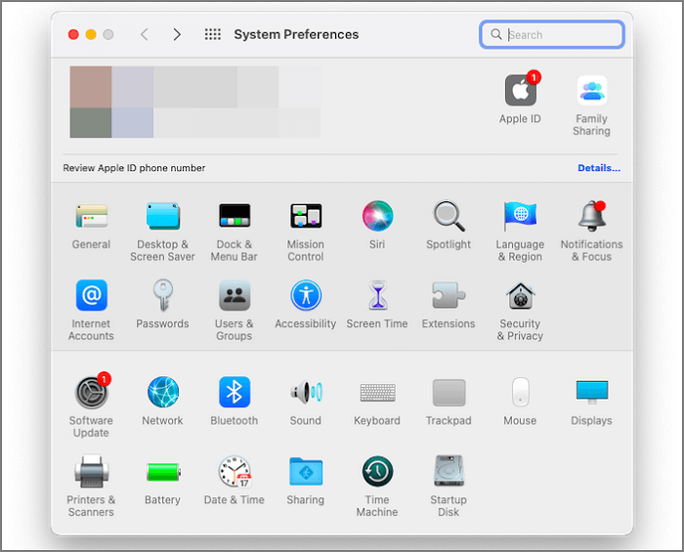Launch the Time Machine preference pane

(377, 472)
